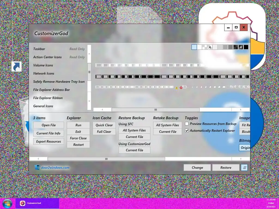Viewport: 279px width, 209px height.
Task: Click the red error X battery icon
Action: pos(181,88)
